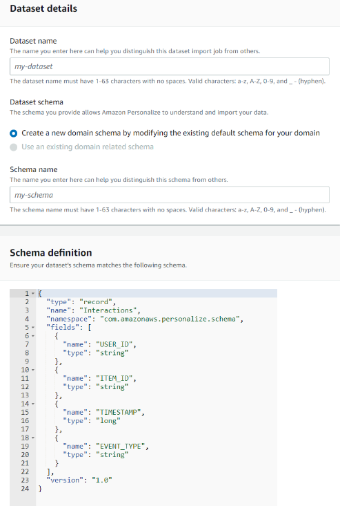
Task: Click the "EVENT_TYPE" name on line 19
Action: coord(121,447)
